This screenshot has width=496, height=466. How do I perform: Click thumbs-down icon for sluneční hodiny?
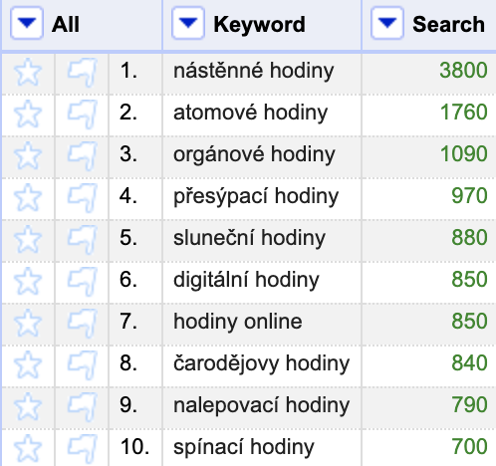pyautogui.click(x=82, y=239)
